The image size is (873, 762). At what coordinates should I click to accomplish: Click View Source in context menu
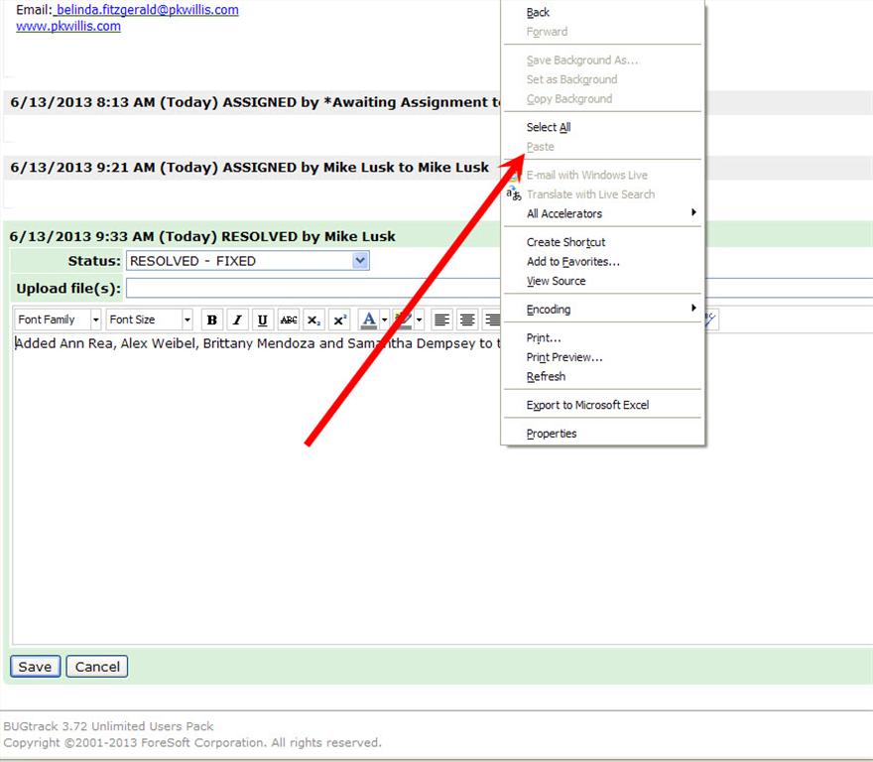coord(556,281)
